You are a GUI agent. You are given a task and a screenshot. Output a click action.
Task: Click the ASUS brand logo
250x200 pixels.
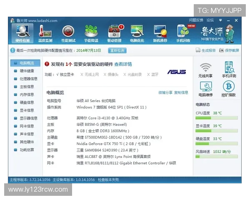(177, 72)
